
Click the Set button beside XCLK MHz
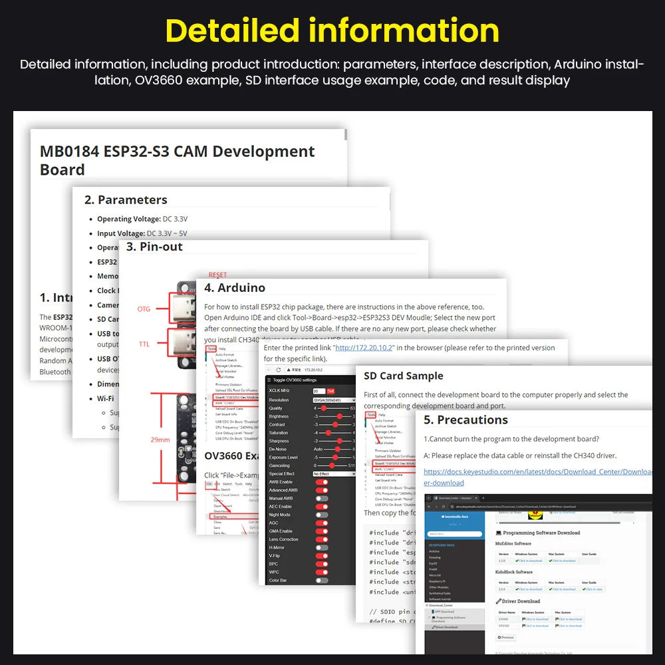coord(331,391)
